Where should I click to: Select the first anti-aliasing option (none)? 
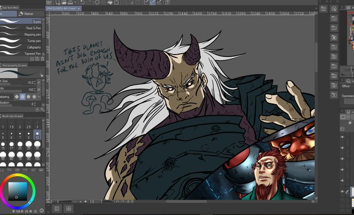17,97
